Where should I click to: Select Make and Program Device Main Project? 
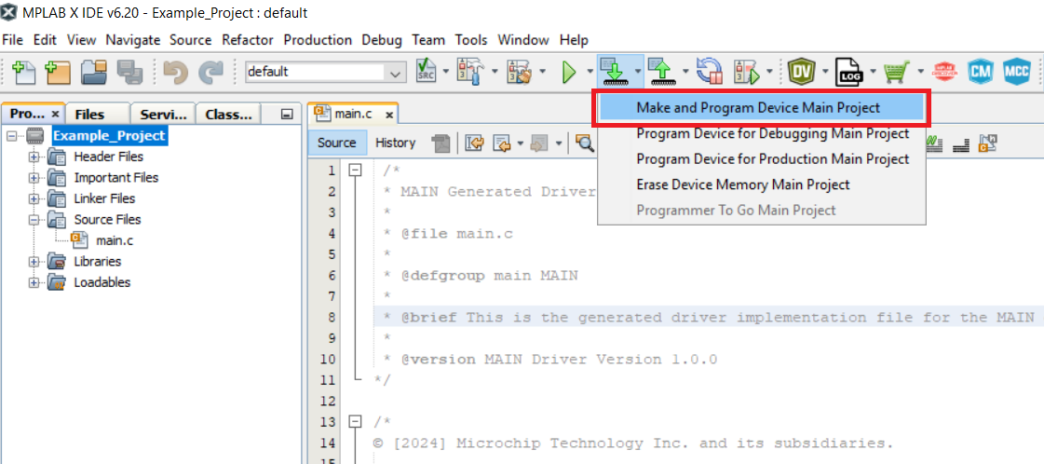pyautogui.click(x=760, y=108)
